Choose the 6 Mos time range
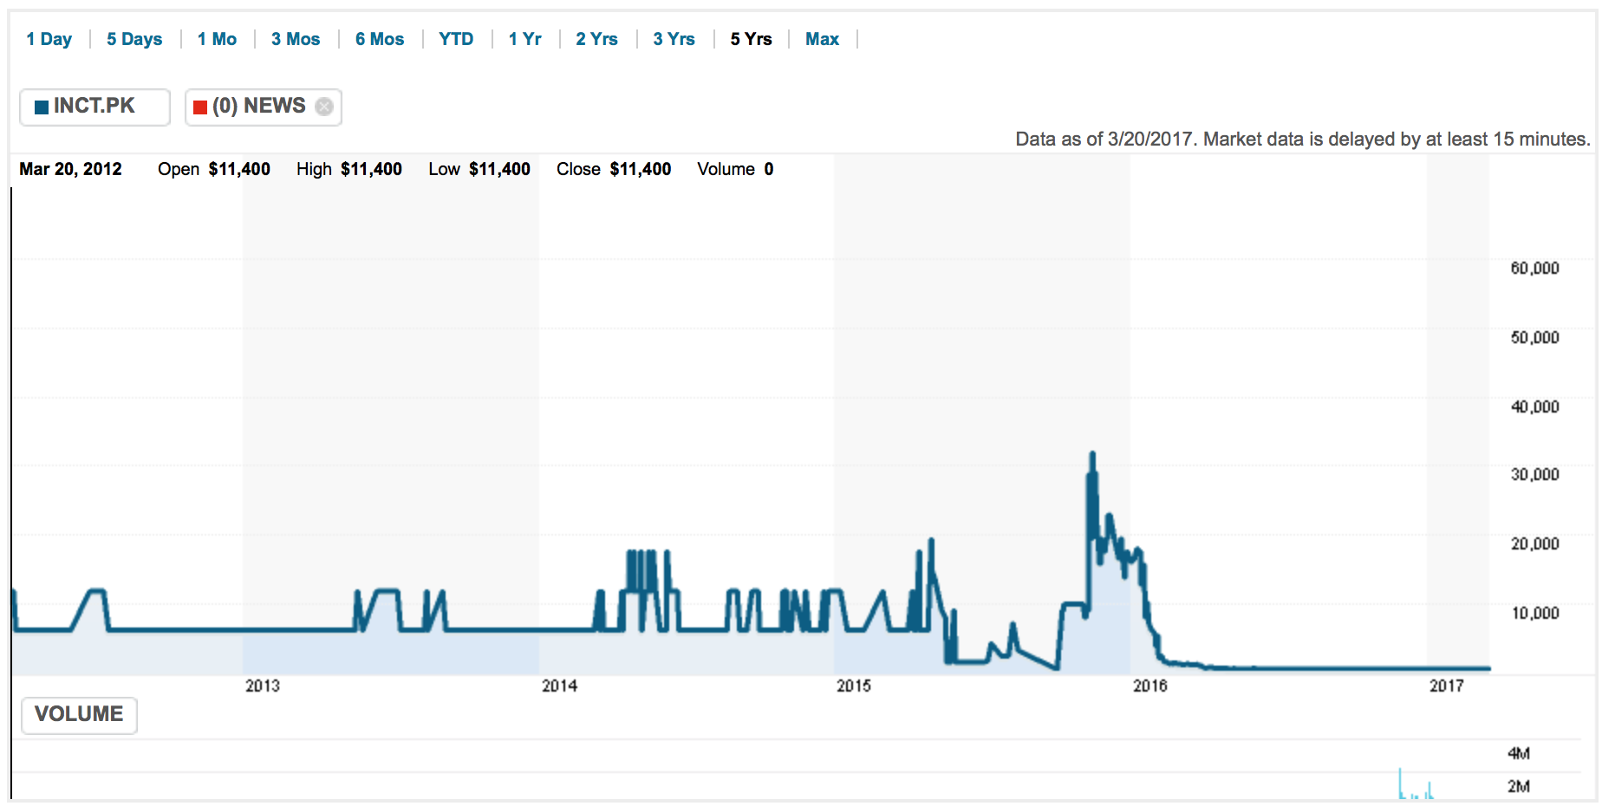Screen dimensions: 1602x806 [x=380, y=39]
